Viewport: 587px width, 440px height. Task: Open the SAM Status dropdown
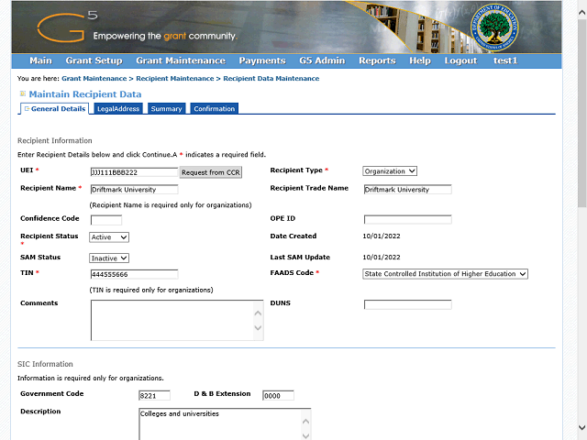[109, 258]
